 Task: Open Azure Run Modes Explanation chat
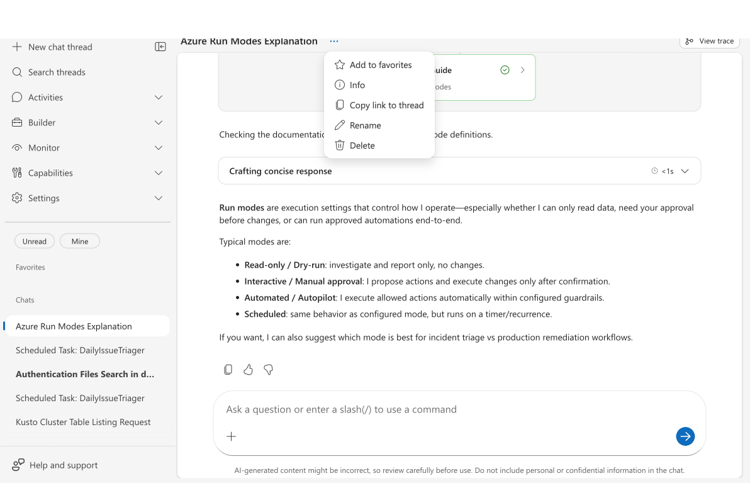(87, 326)
